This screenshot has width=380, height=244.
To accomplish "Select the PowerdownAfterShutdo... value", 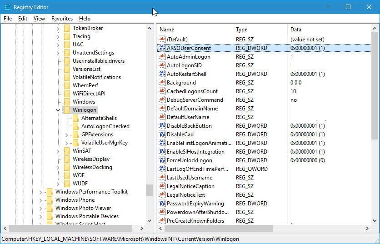I will pyautogui.click(x=198, y=212).
